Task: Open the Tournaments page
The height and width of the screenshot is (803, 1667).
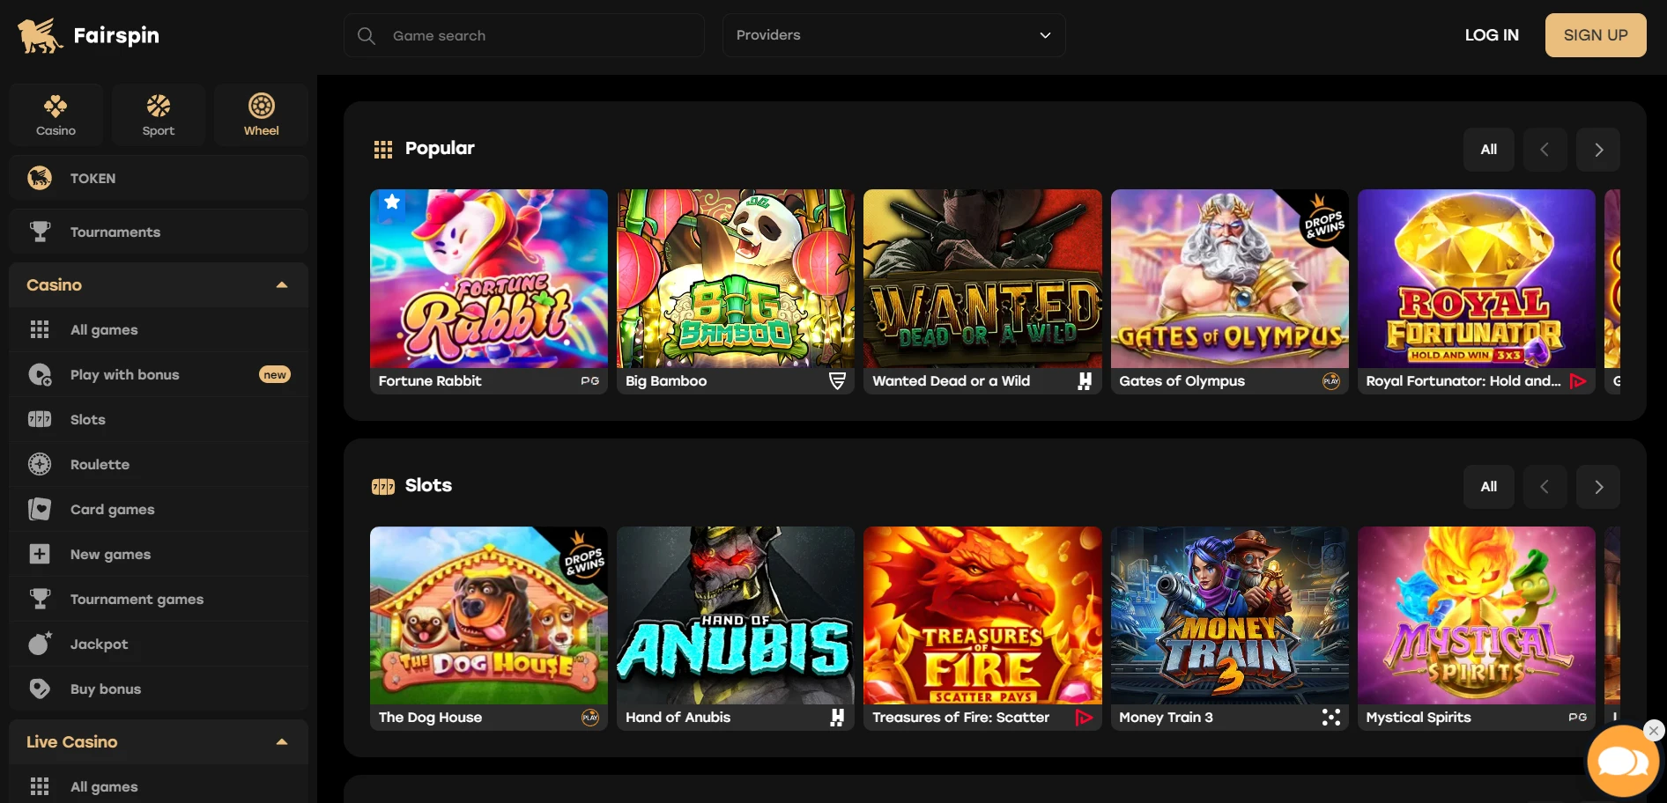Action: [159, 232]
